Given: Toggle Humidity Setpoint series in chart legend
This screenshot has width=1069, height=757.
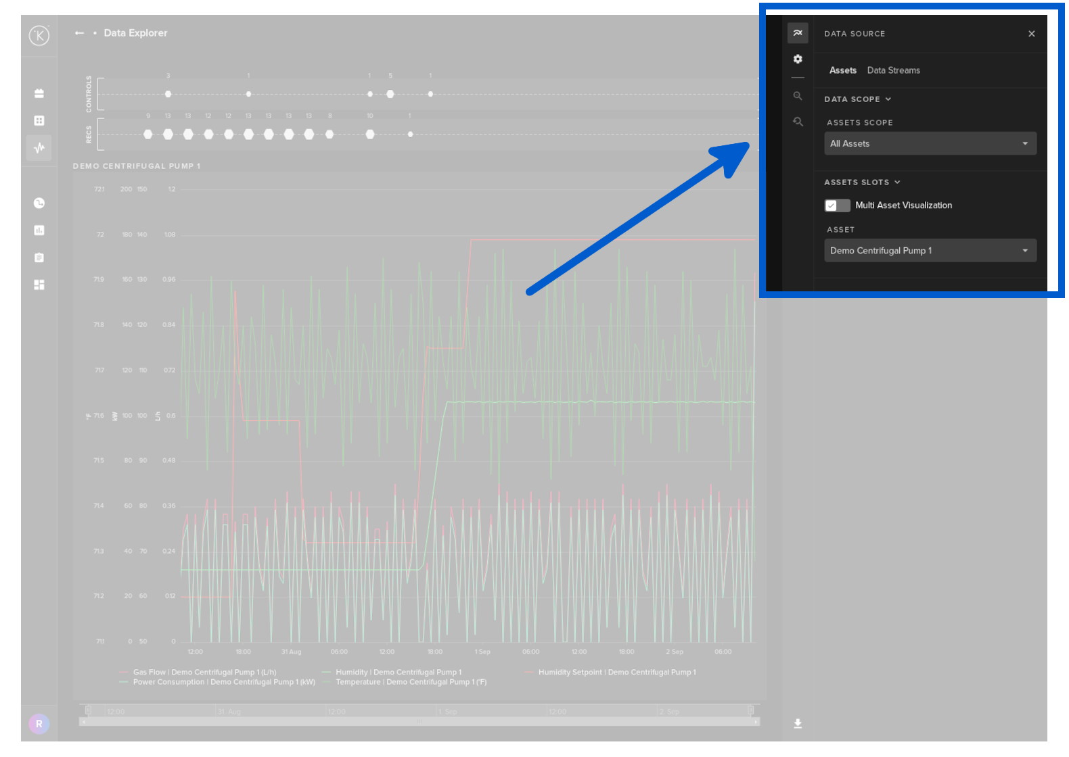Looking at the screenshot, I should point(616,673).
